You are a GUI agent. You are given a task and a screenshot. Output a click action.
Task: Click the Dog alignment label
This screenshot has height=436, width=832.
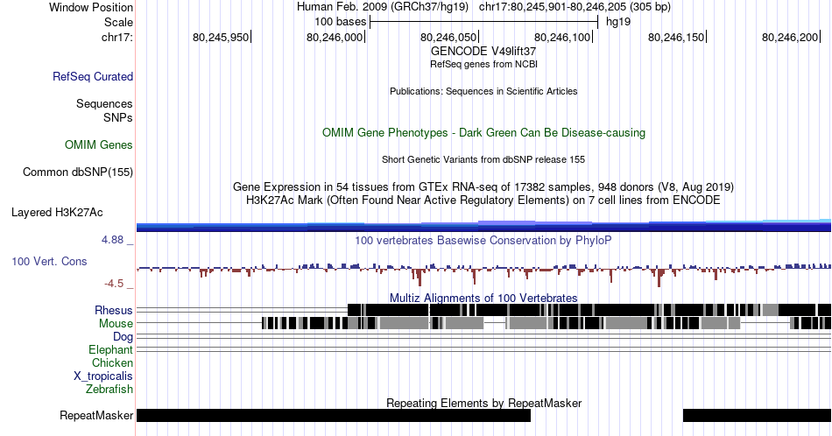(x=123, y=336)
